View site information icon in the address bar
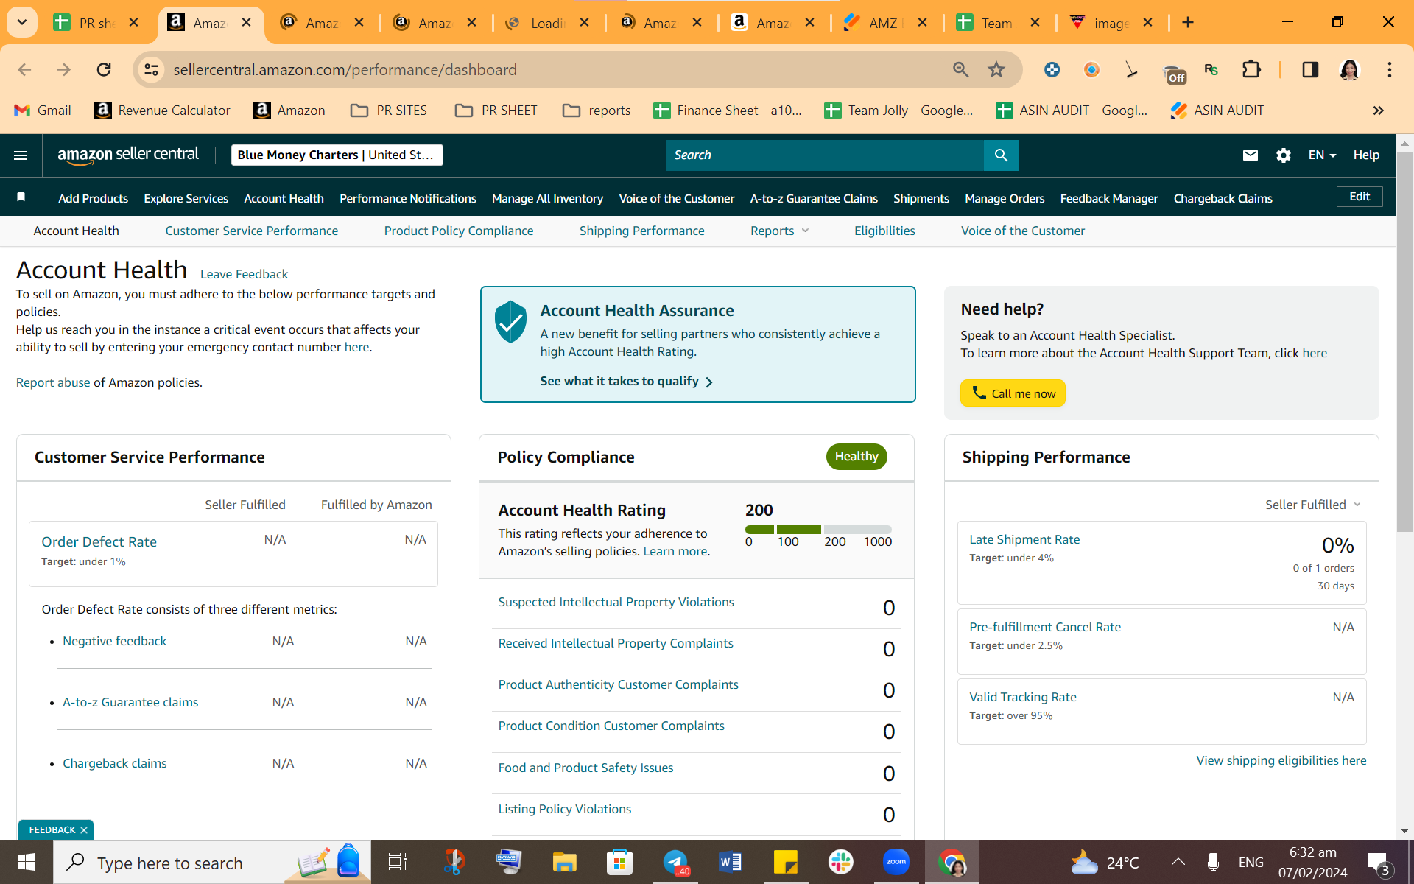 (151, 69)
